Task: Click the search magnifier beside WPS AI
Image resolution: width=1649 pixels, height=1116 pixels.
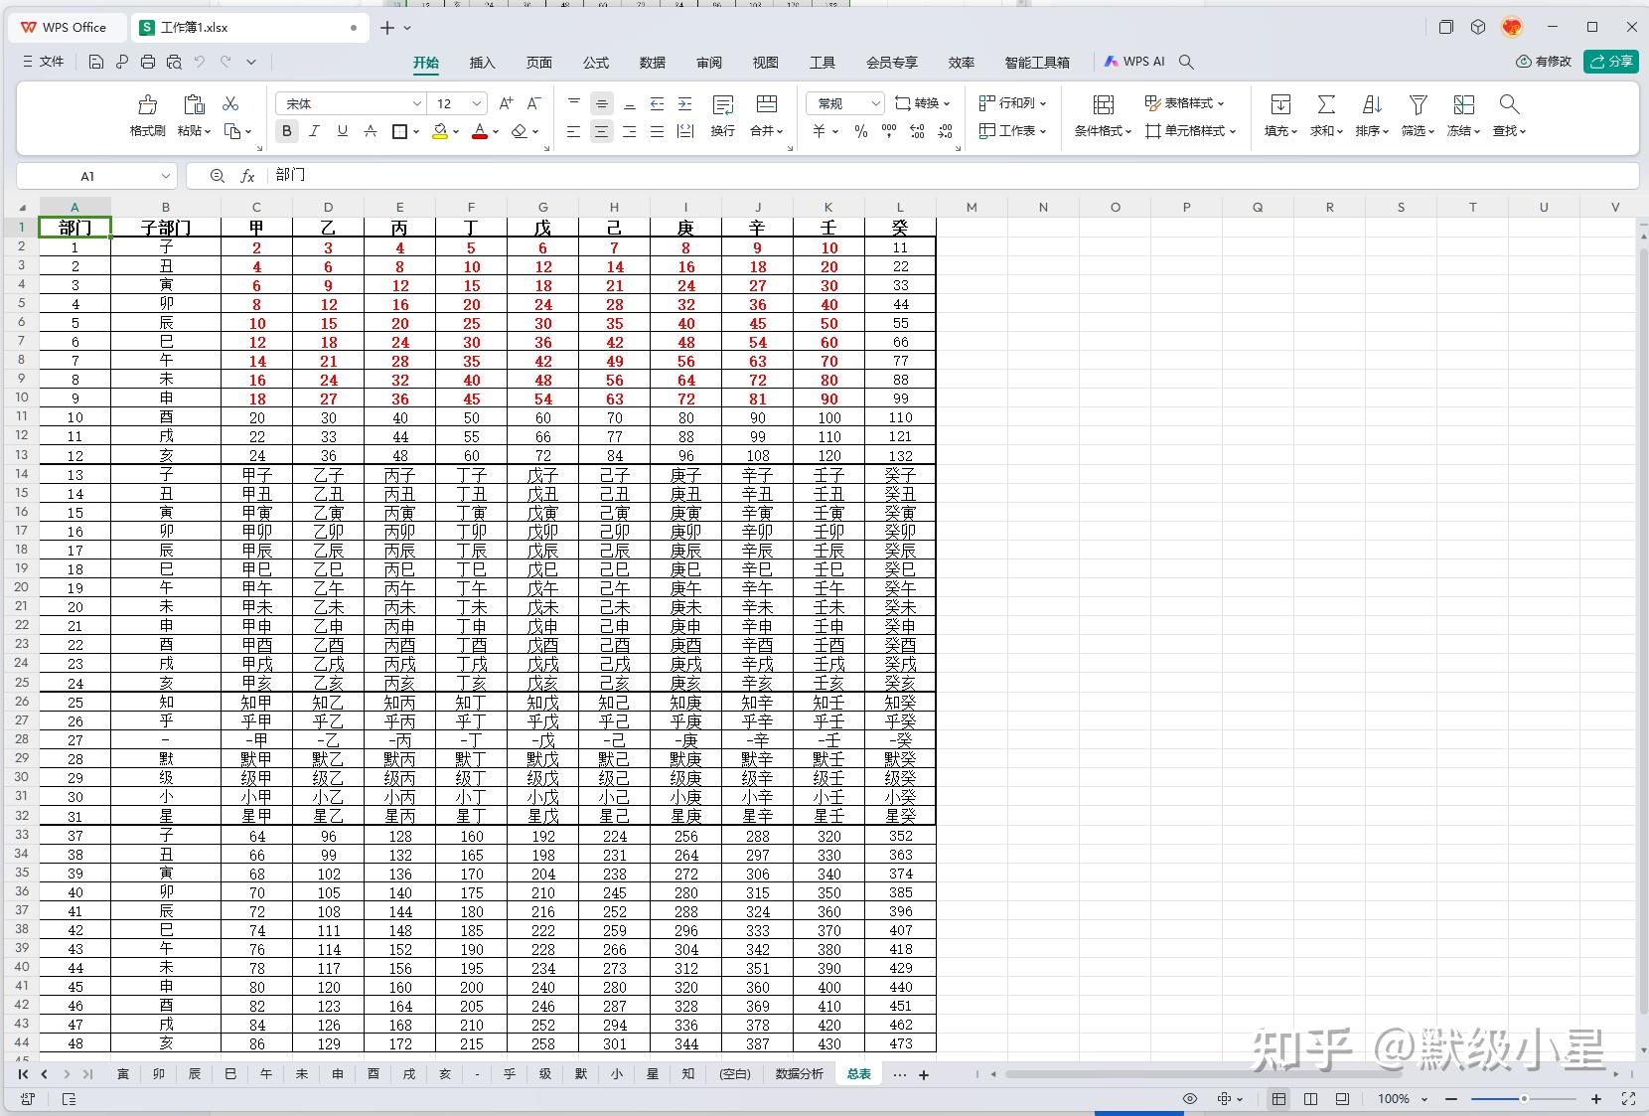Action: pyautogui.click(x=1186, y=62)
